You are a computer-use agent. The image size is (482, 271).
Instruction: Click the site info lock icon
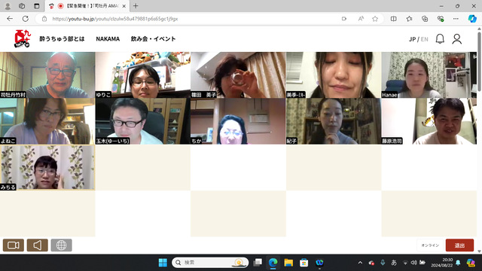coord(44,19)
